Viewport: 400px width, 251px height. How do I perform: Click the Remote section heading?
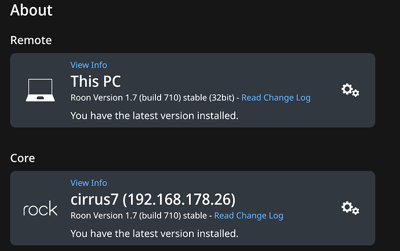[31, 40]
